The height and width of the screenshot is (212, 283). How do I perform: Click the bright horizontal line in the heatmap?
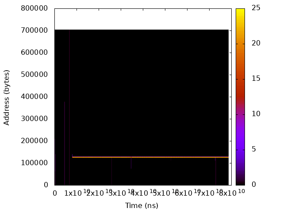tap(150, 157)
